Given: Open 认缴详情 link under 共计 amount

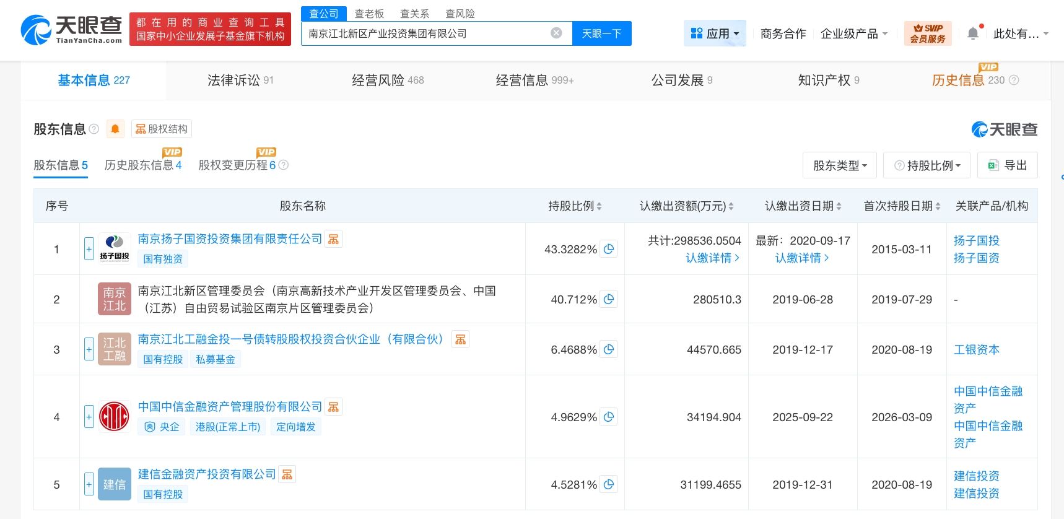Looking at the screenshot, I should pos(712,258).
